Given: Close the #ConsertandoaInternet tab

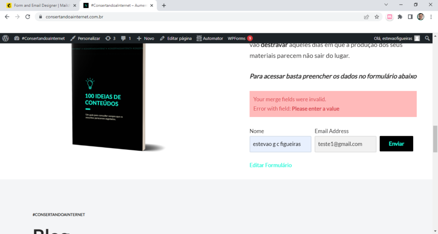Looking at the screenshot, I should 152,5.
